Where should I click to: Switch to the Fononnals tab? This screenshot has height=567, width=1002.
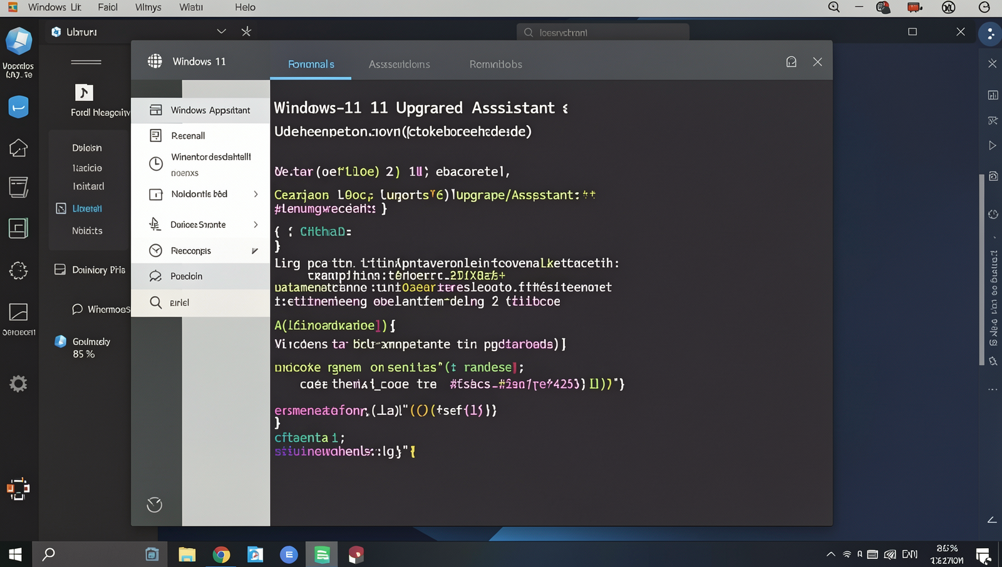(x=311, y=64)
